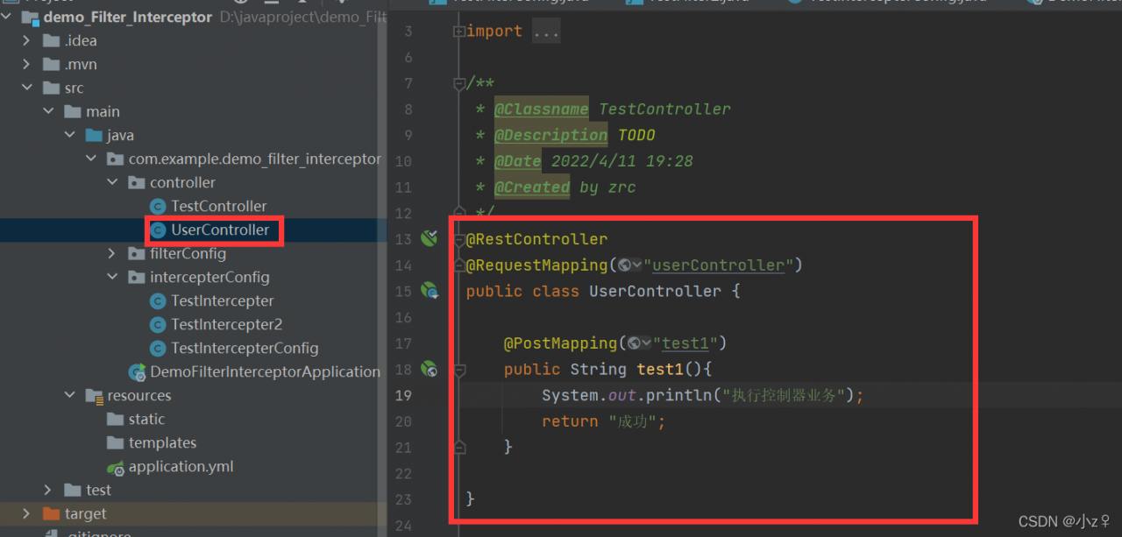Expand the filterConfig package
Screen dimensions: 1122x537
tap(111, 254)
